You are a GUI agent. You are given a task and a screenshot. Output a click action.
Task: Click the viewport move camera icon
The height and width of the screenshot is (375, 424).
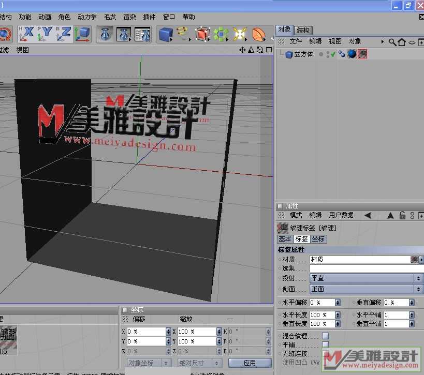[242, 50]
